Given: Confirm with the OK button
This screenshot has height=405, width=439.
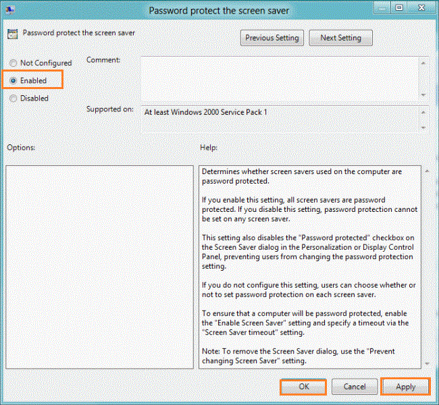Looking at the screenshot, I should click(303, 387).
